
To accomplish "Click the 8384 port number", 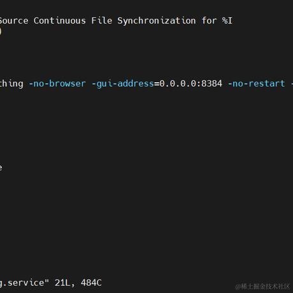I will point(211,83).
